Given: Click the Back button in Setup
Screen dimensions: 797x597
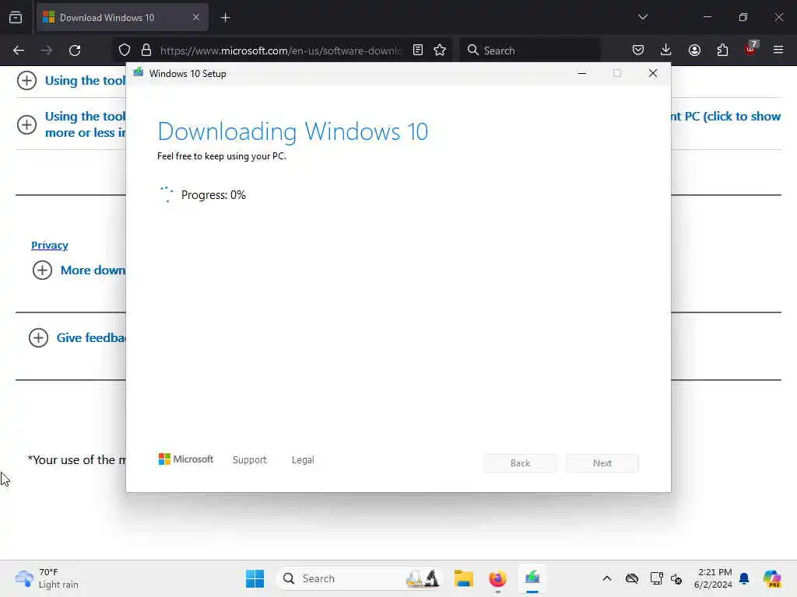Looking at the screenshot, I should 520,463.
